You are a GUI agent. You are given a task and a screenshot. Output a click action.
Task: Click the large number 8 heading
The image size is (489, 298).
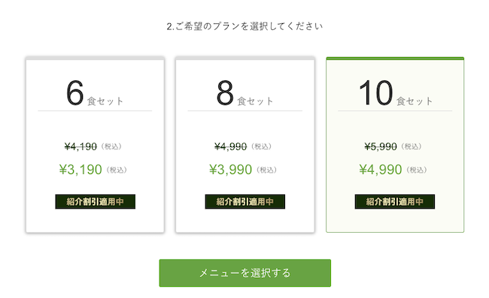[x=225, y=92]
